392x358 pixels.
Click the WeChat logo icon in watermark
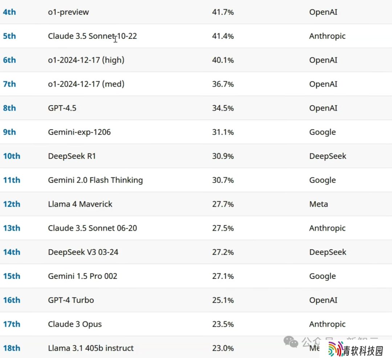click(x=291, y=342)
